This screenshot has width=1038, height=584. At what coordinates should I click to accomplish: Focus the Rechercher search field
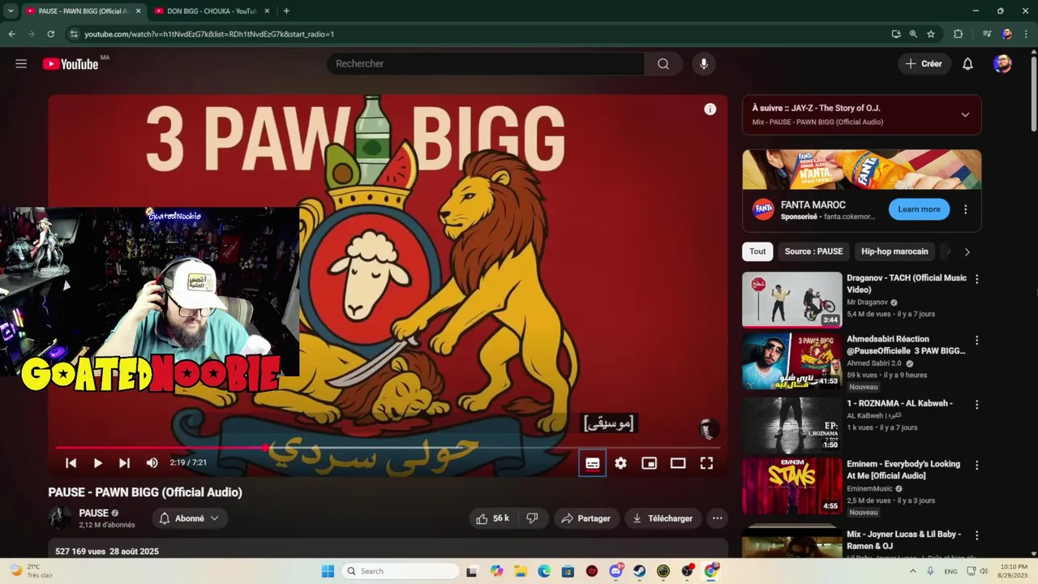(x=487, y=64)
